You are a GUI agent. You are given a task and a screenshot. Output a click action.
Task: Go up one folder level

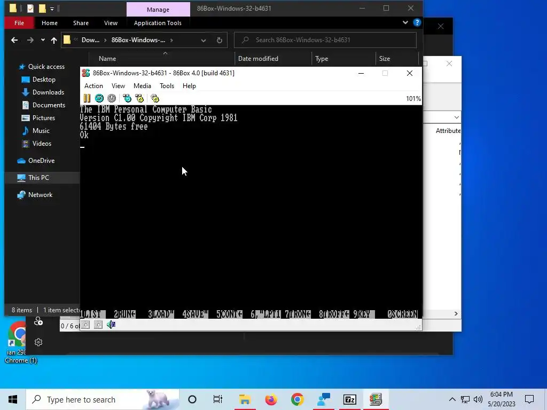54,40
